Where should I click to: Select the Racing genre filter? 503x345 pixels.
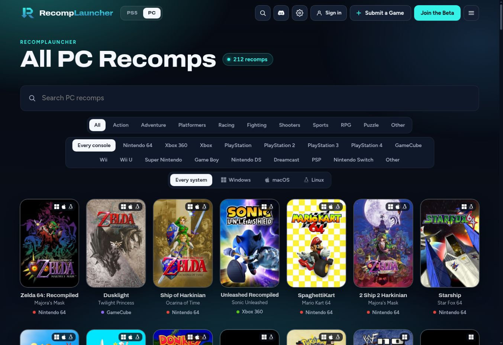click(x=226, y=125)
